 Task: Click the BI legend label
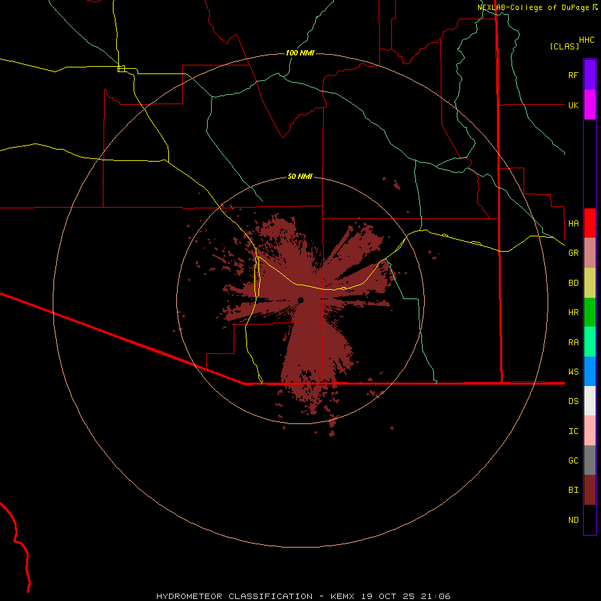pyautogui.click(x=573, y=490)
